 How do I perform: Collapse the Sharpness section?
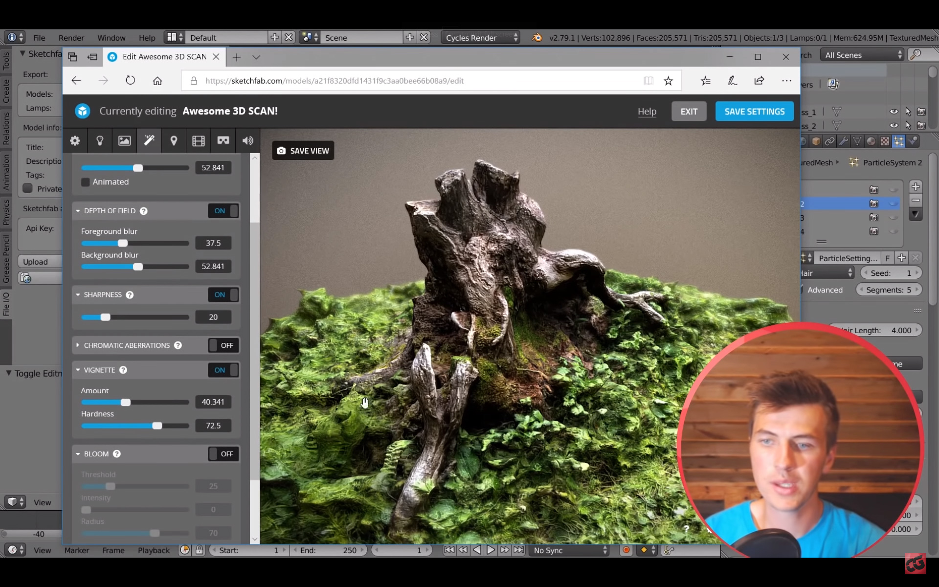coord(78,295)
